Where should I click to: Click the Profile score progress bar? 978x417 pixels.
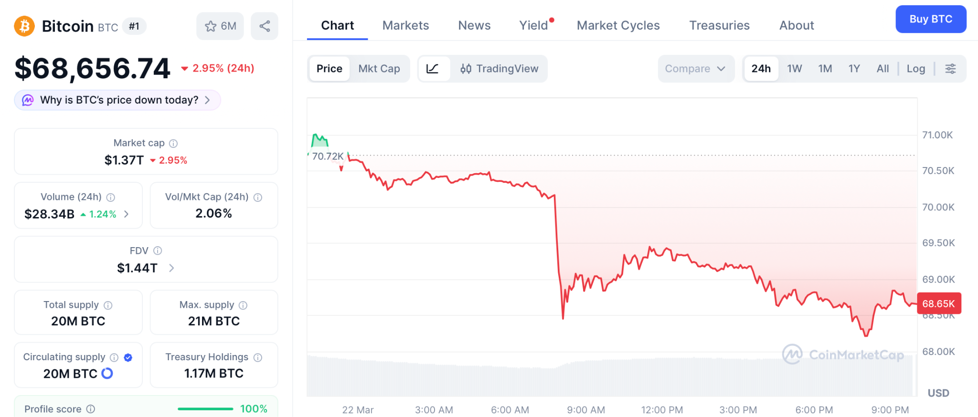pos(205,408)
